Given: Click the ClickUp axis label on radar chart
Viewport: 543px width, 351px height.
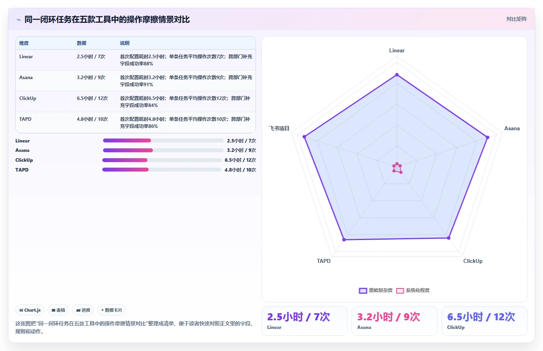Looking at the screenshot, I should [x=473, y=261].
